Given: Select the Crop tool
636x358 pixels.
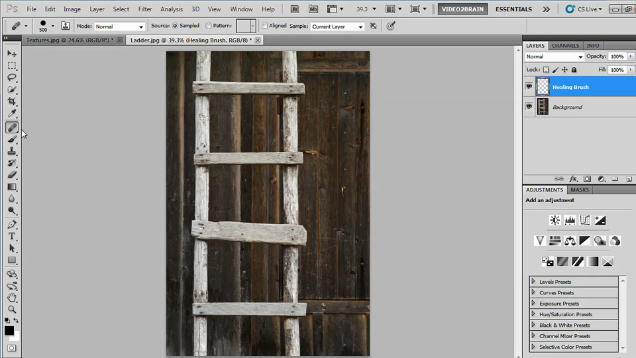Looking at the screenshot, I should click(12, 101).
